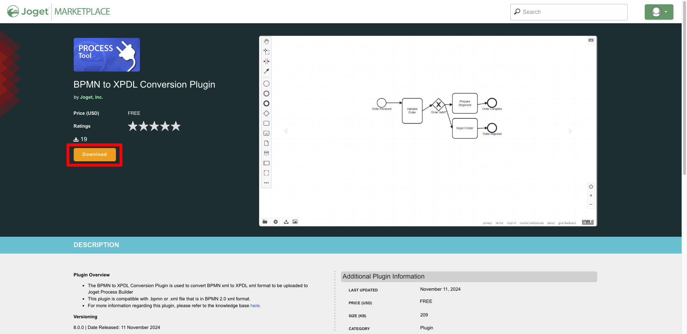Screen dimensions: 687x334
Task: Go to next screenshot with right chevron
Action: tap(570, 131)
